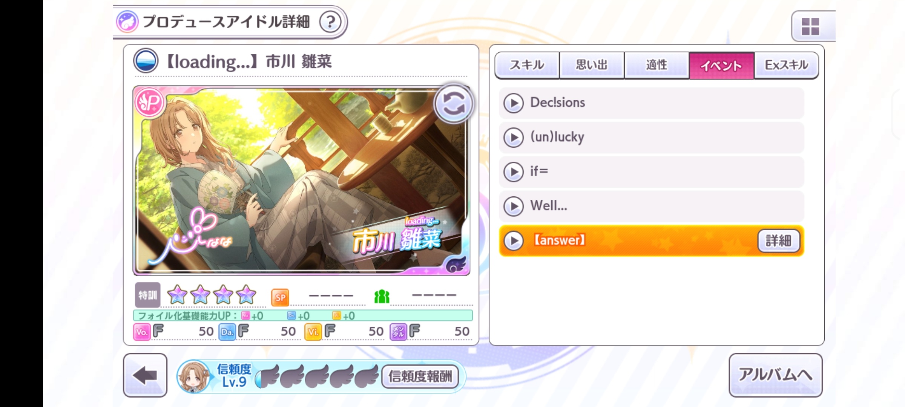Tap the grid menu icon
This screenshot has height=407, width=905.
click(810, 26)
